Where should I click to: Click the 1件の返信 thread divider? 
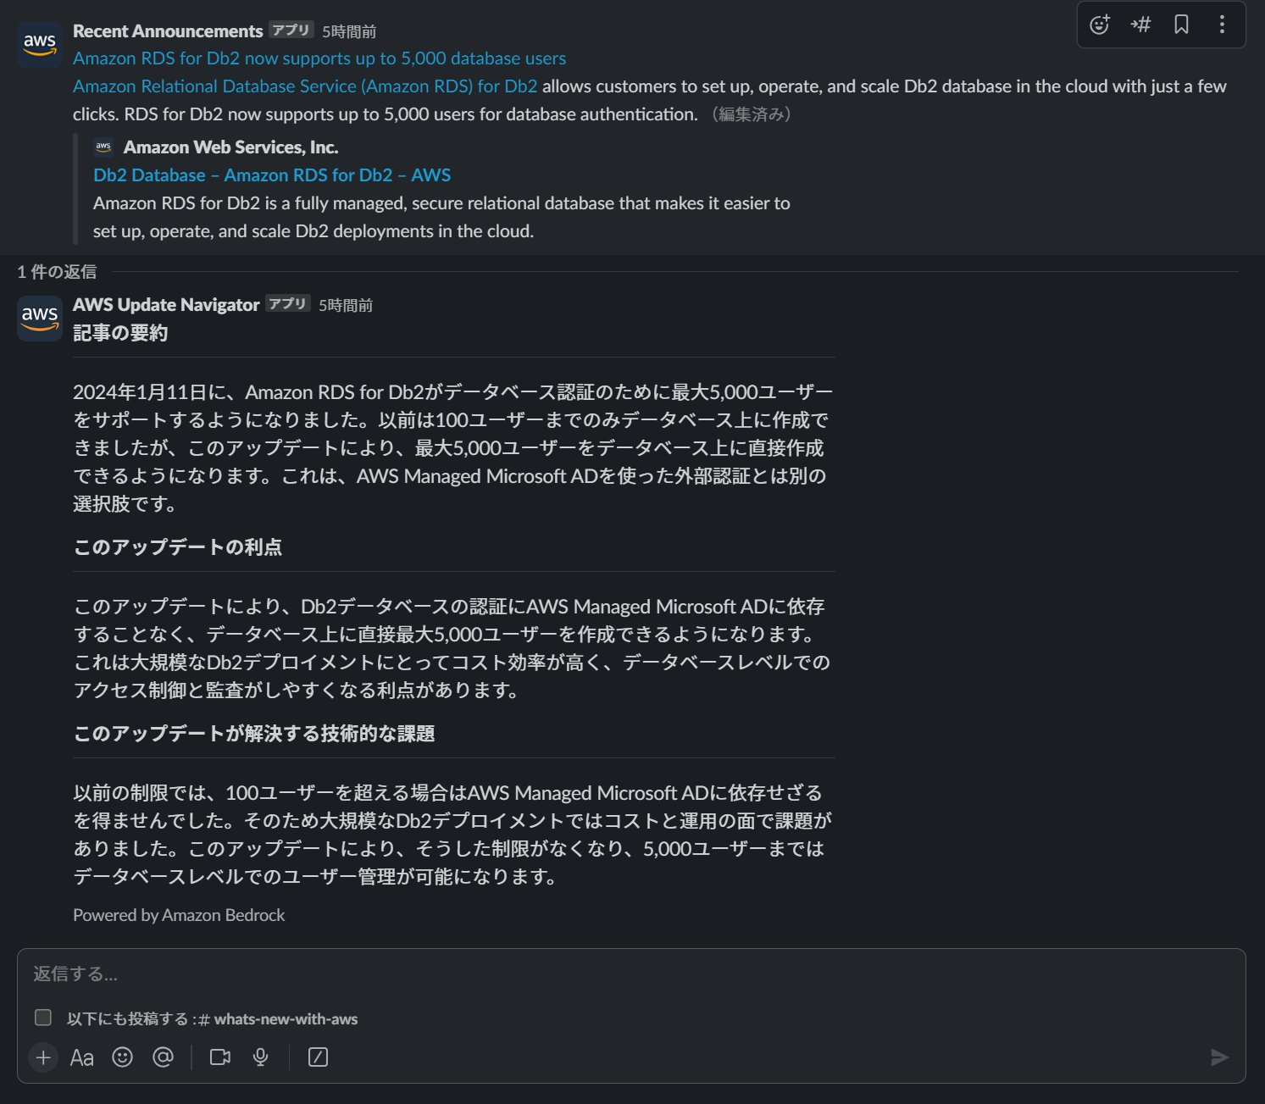[56, 272]
